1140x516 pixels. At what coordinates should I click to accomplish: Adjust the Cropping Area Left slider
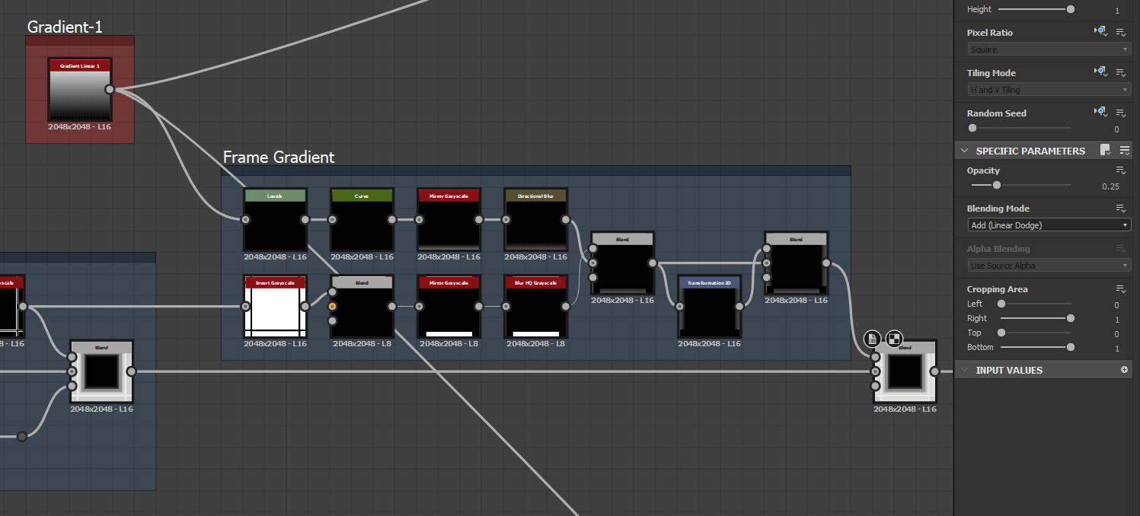[1001, 304]
